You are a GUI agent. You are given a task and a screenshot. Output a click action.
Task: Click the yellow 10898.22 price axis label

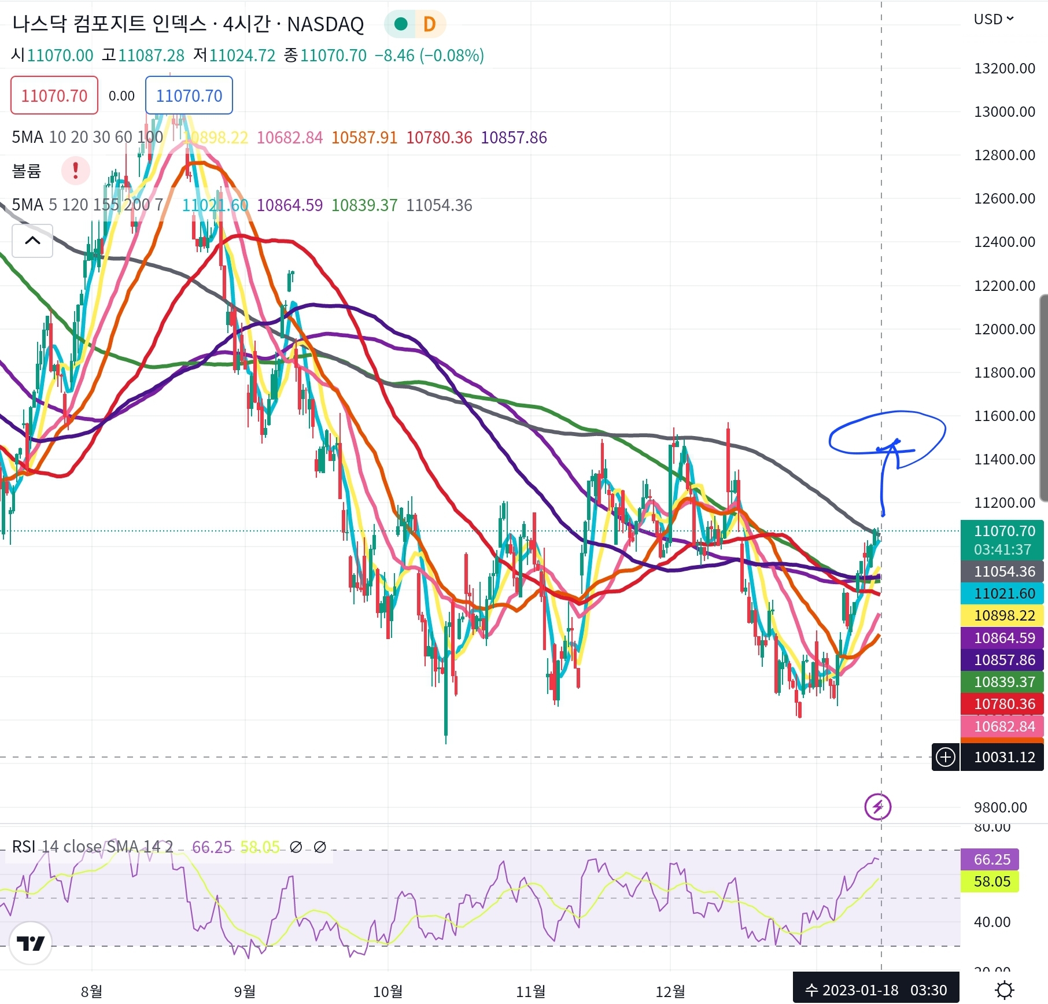click(x=1002, y=615)
